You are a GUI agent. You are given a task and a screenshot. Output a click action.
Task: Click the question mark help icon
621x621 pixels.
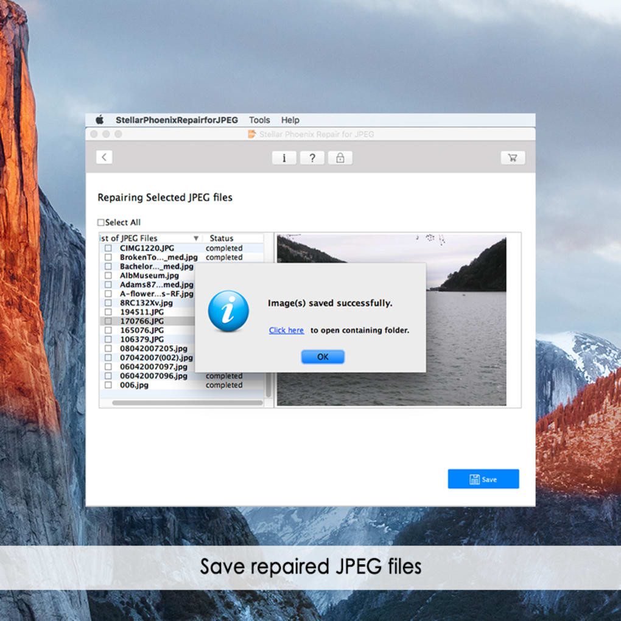click(312, 158)
